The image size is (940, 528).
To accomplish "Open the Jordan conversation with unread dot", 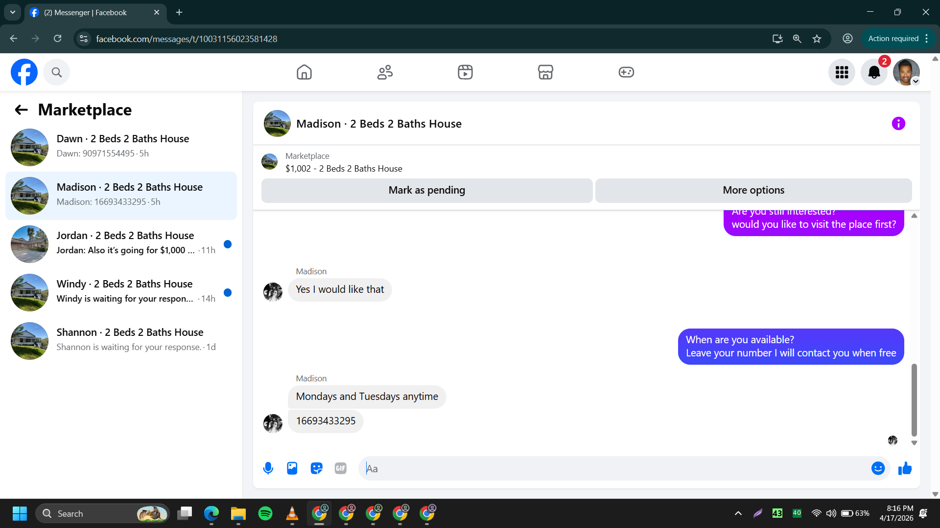I will pos(121,243).
